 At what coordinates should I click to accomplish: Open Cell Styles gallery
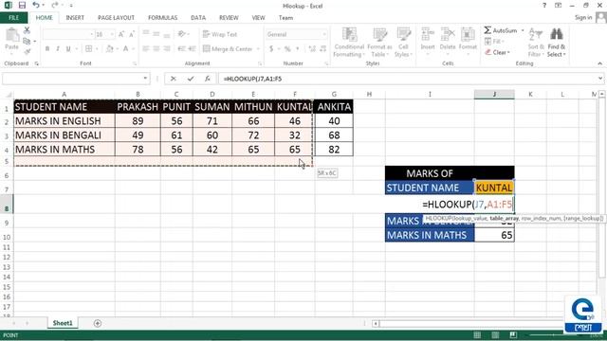tap(403, 43)
